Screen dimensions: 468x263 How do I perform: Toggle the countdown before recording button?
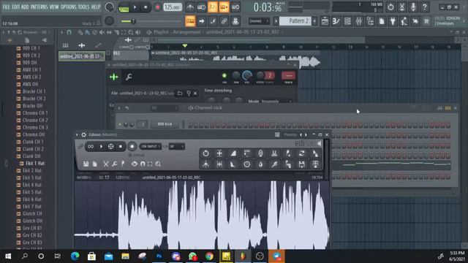click(213, 7)
